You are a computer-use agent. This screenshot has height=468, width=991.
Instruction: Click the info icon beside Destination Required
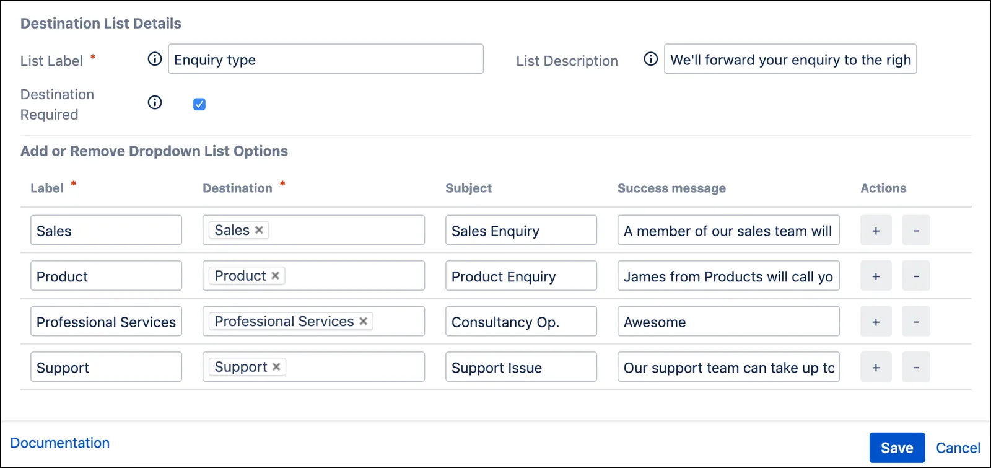tap(155, 103)
